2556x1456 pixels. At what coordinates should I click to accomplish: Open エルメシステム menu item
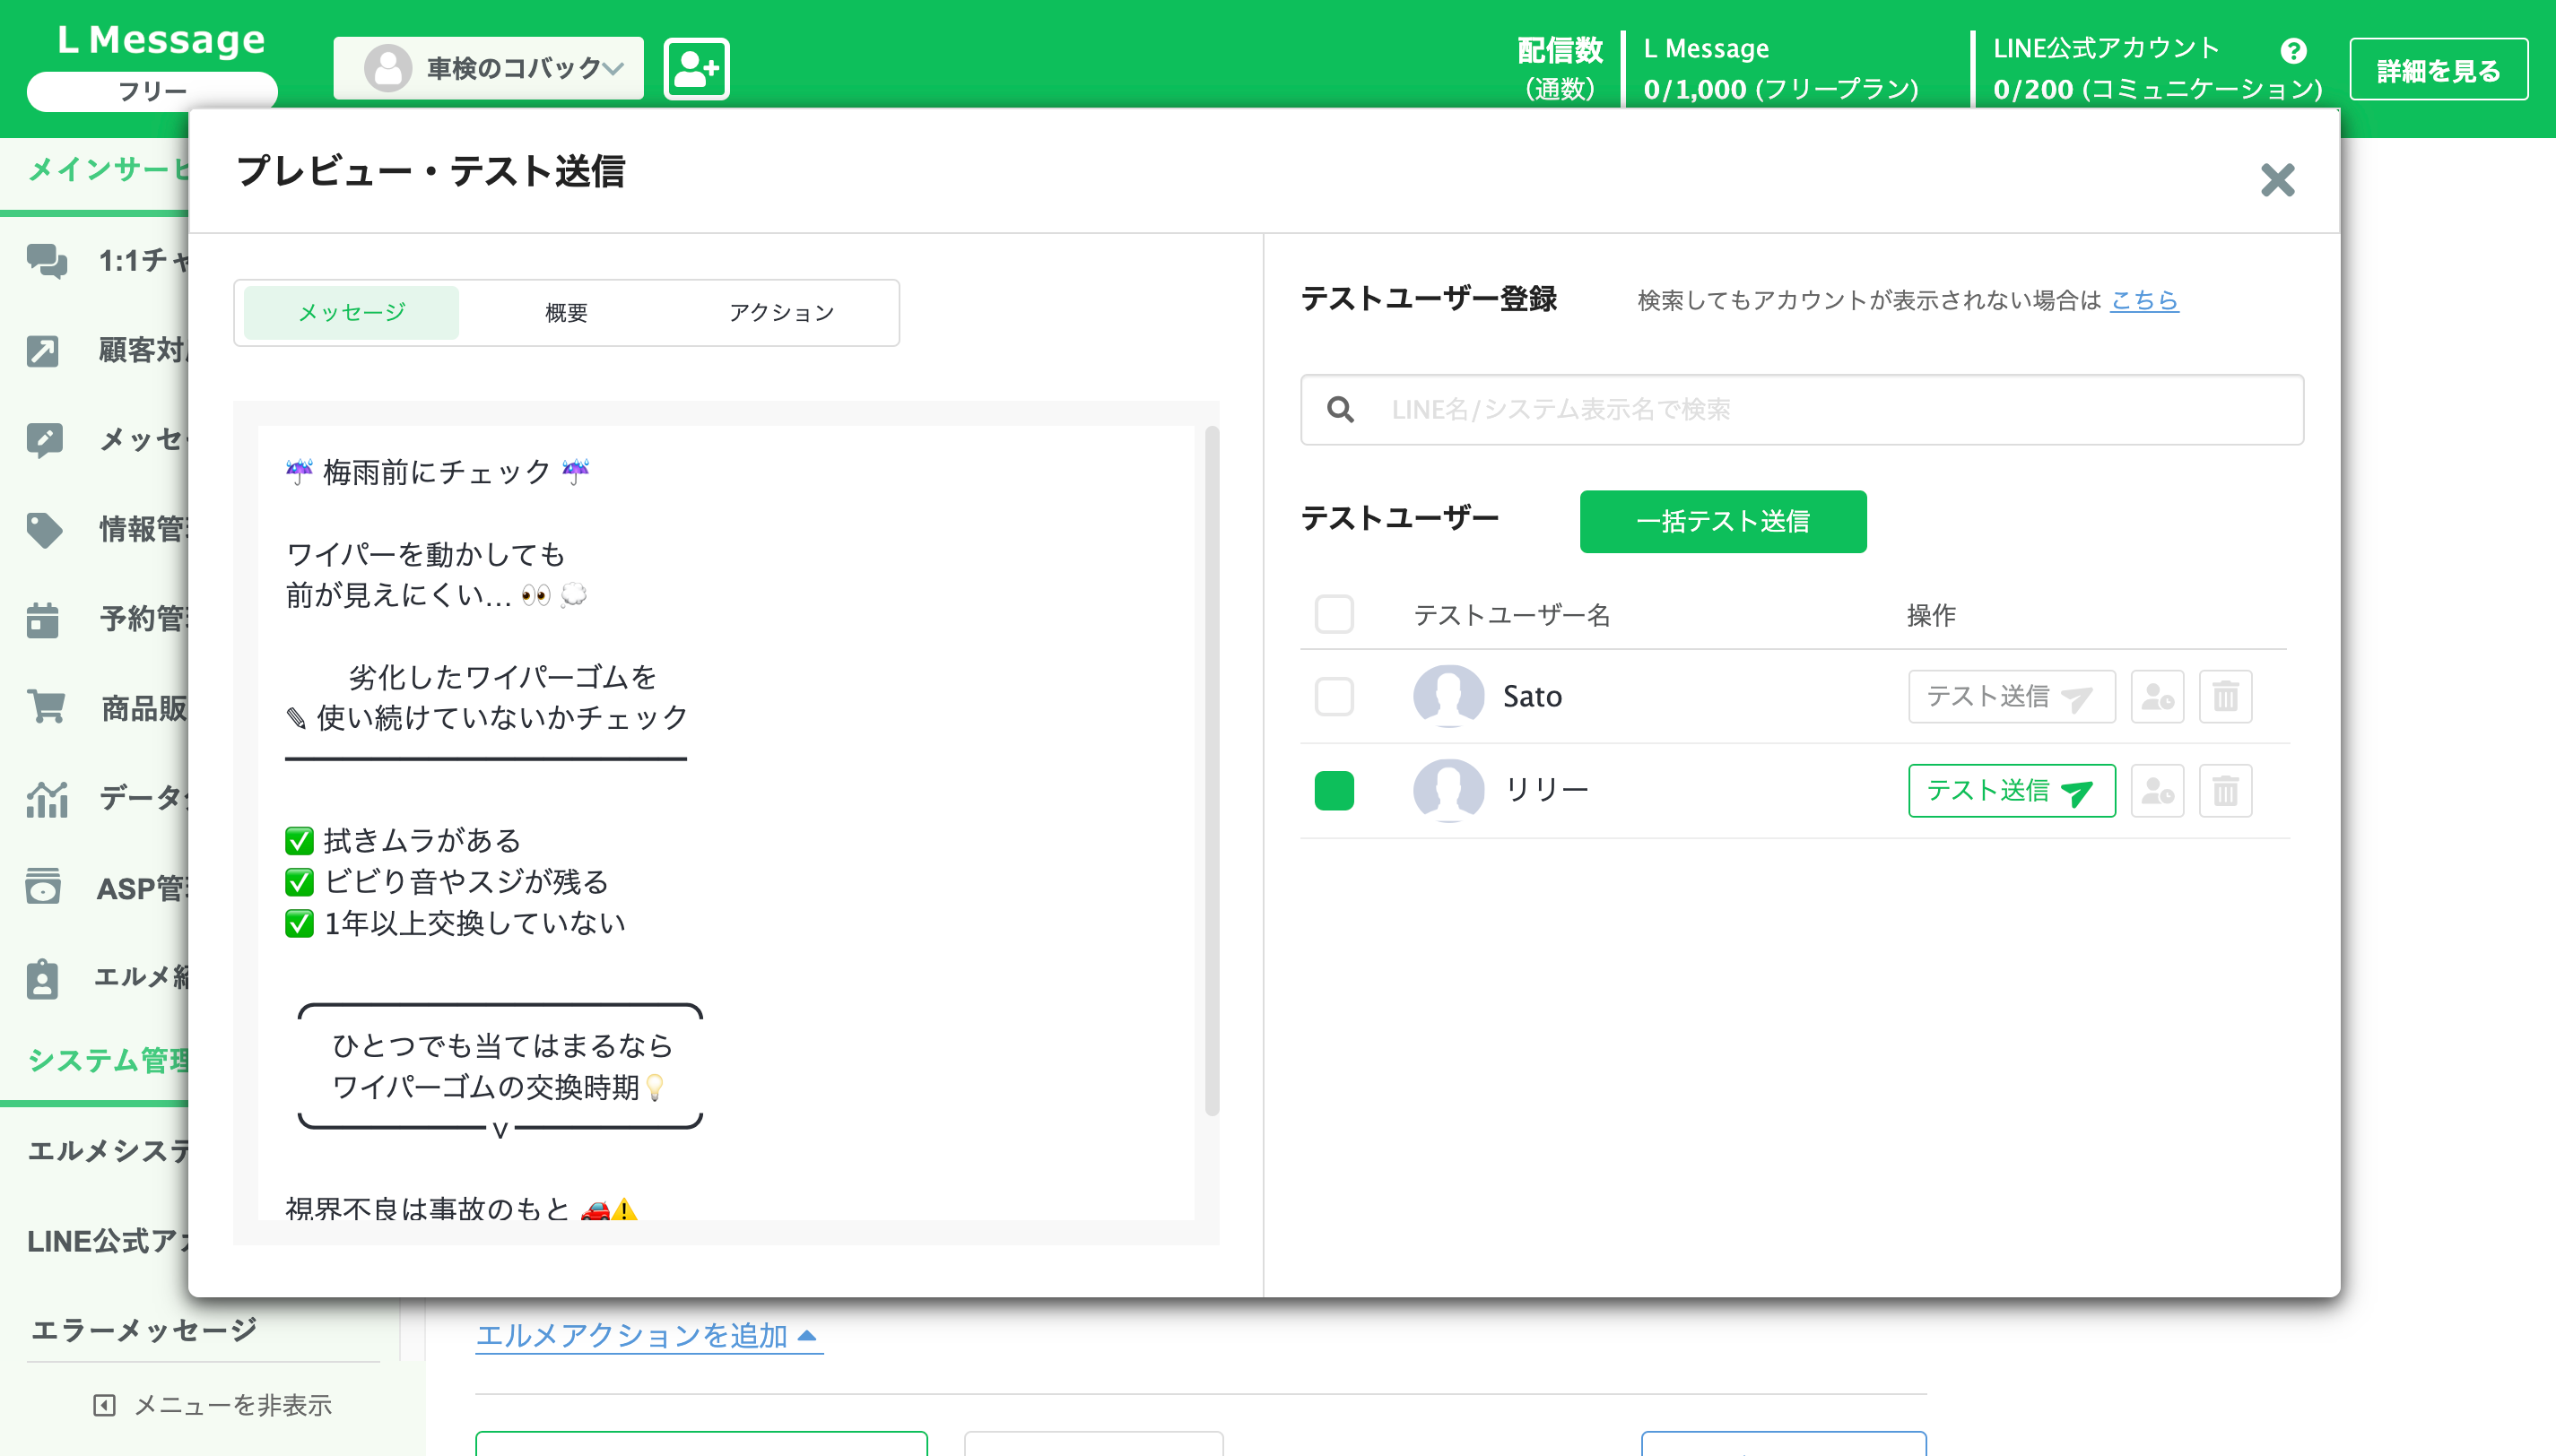[x=108, y=1151]
